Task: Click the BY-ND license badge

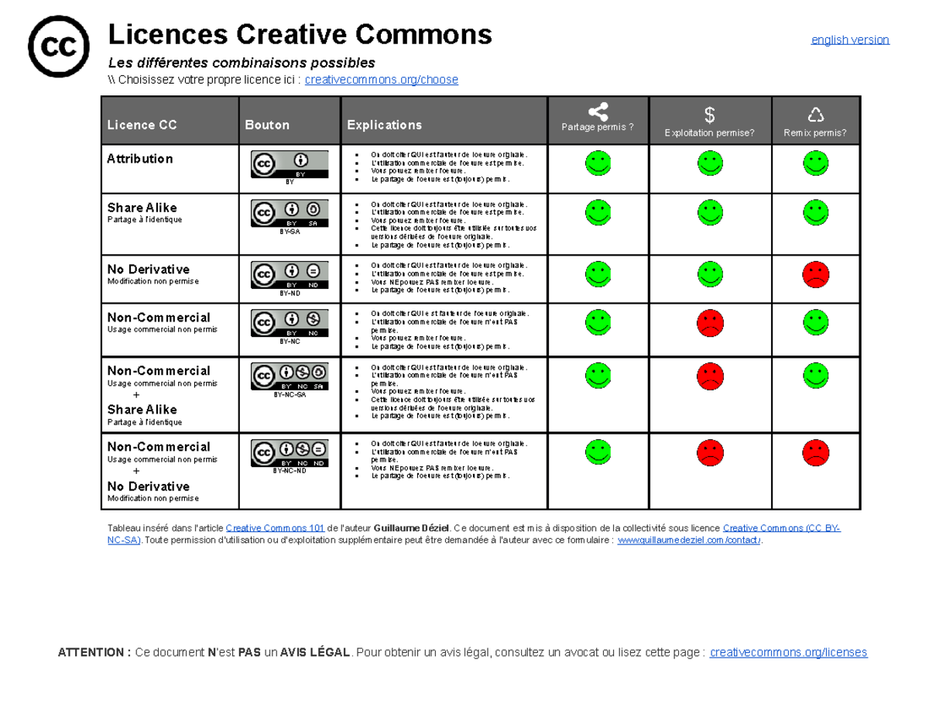Action: pos(288,273)
